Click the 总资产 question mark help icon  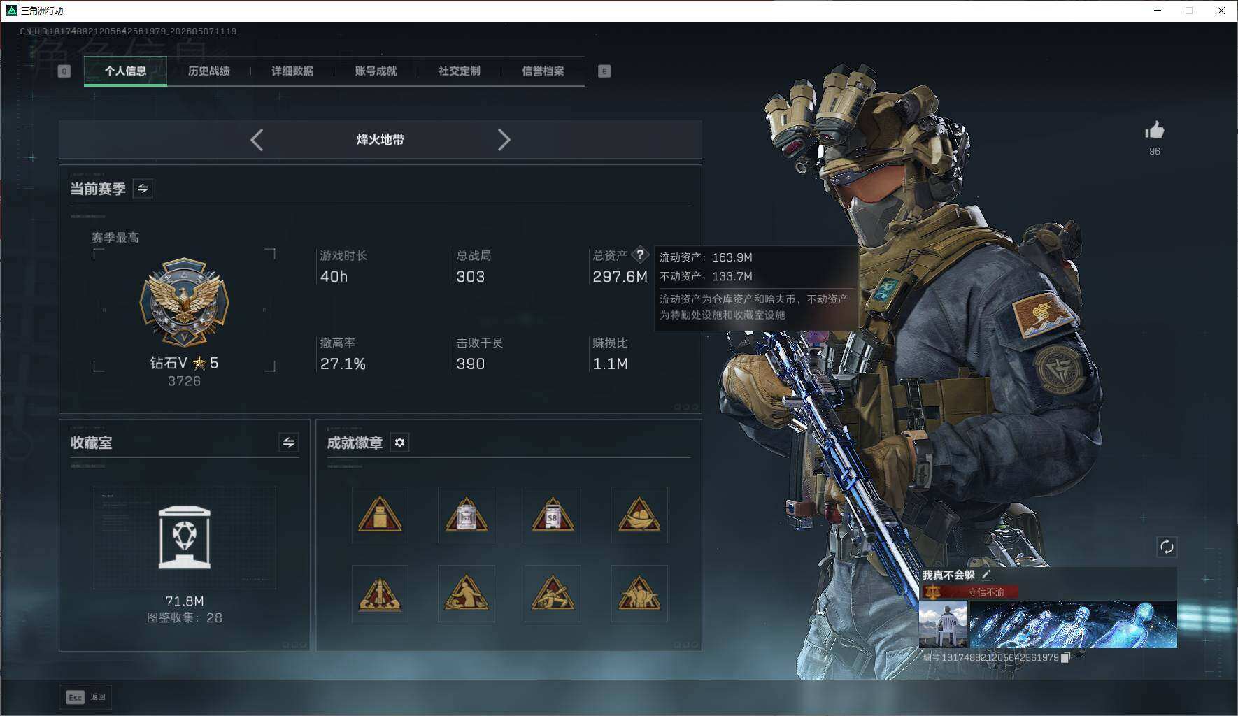[640, 255]
